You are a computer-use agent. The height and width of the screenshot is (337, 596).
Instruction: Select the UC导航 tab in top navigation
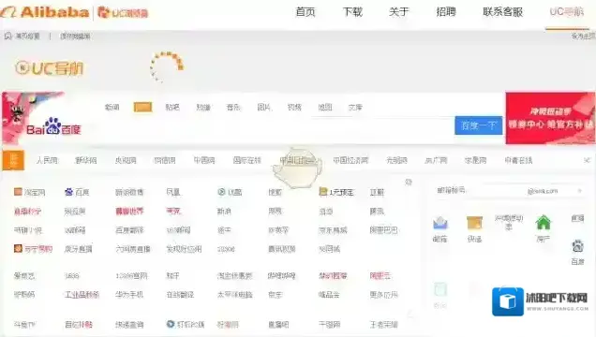coord(566,12)
